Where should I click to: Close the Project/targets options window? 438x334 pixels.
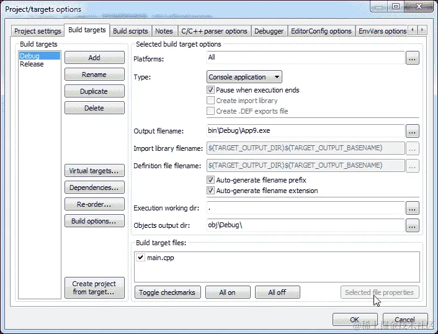click(418, 6)
